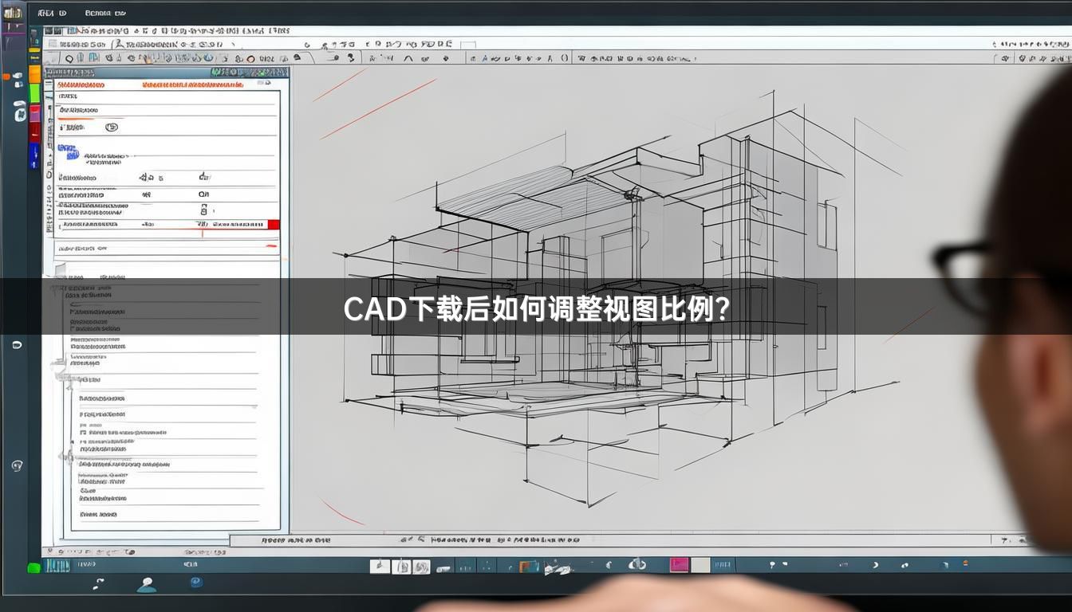Viewport: 1072px width, 612px height.
Task: Click the green indicator in the bottom-left corner
Action: (33, 568)
